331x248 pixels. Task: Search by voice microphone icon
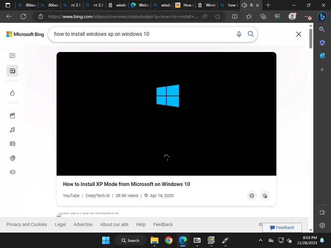239,34
